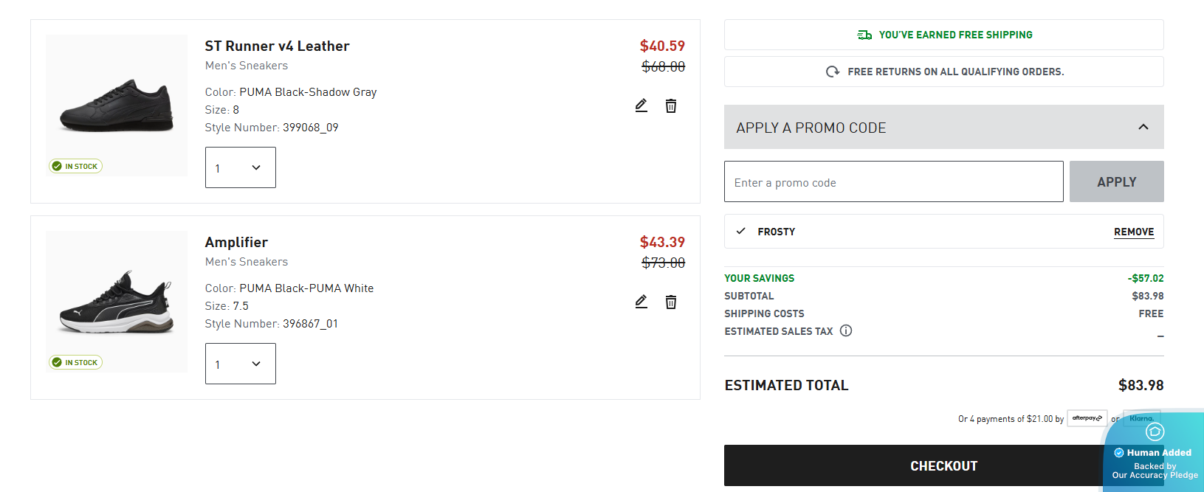Click the FROSTY promo checkmark
1204x492 pixels.
click(741, 232)
